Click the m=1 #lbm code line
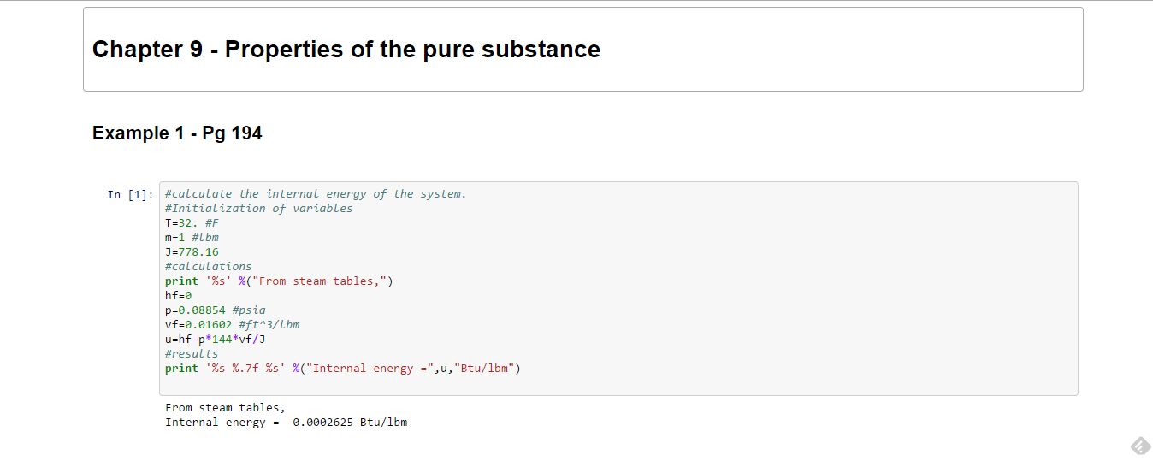1153x461 pixels. pos(192,238)
